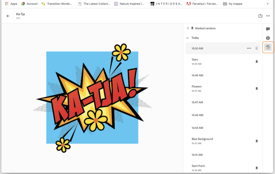Expand the Marked versions section
The width and height of the screenshot is (275, 174).
(x=188, y=28)
